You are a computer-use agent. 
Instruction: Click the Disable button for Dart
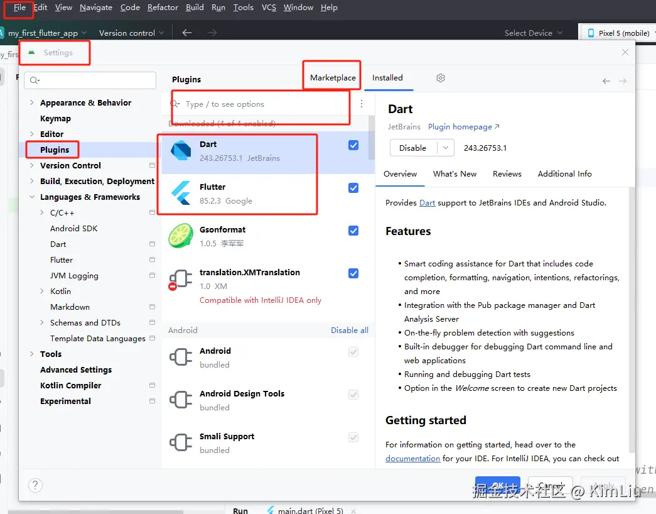413,148
